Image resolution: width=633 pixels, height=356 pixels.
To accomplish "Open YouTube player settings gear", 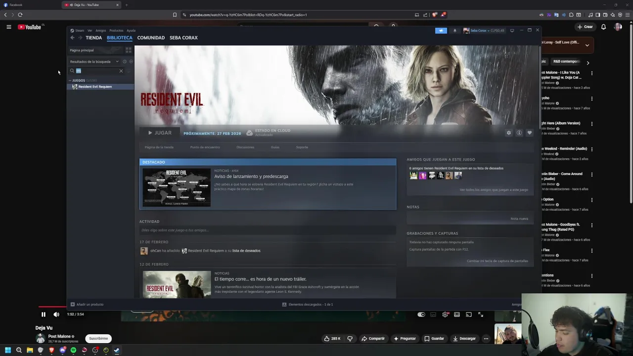I will click(445, 314).
